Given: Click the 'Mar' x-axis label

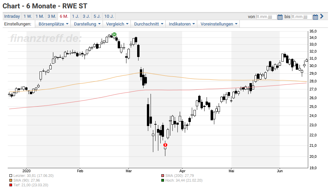Looking at the screenshot, I should (x=129, y=171).
